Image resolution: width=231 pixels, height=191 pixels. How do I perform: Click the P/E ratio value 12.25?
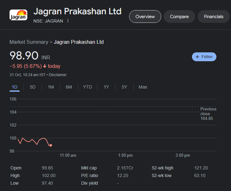click(122, 175)
